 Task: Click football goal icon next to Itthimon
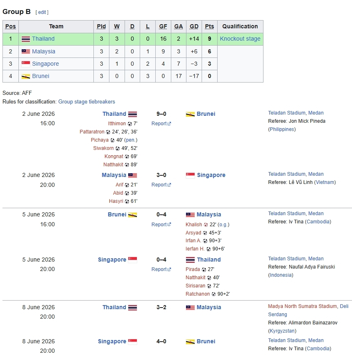click(130, 124)
